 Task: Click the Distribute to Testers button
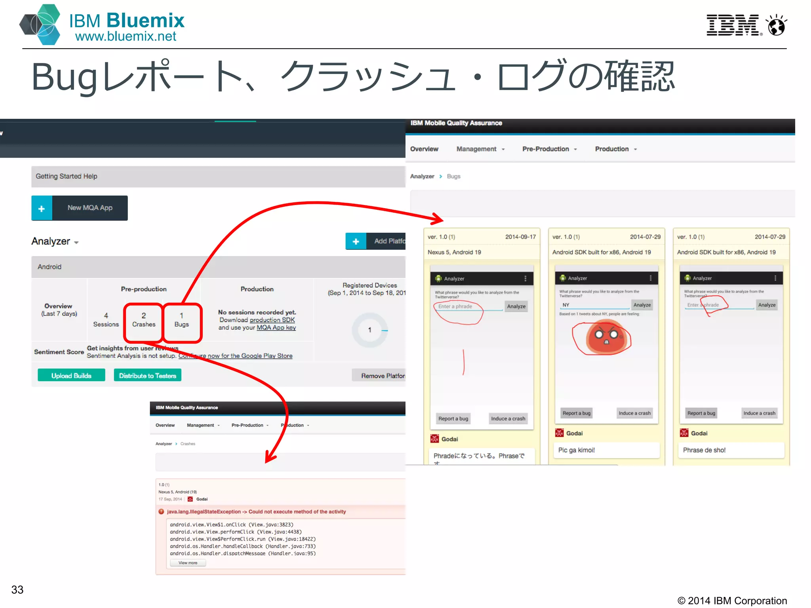(x=148, y=375)
